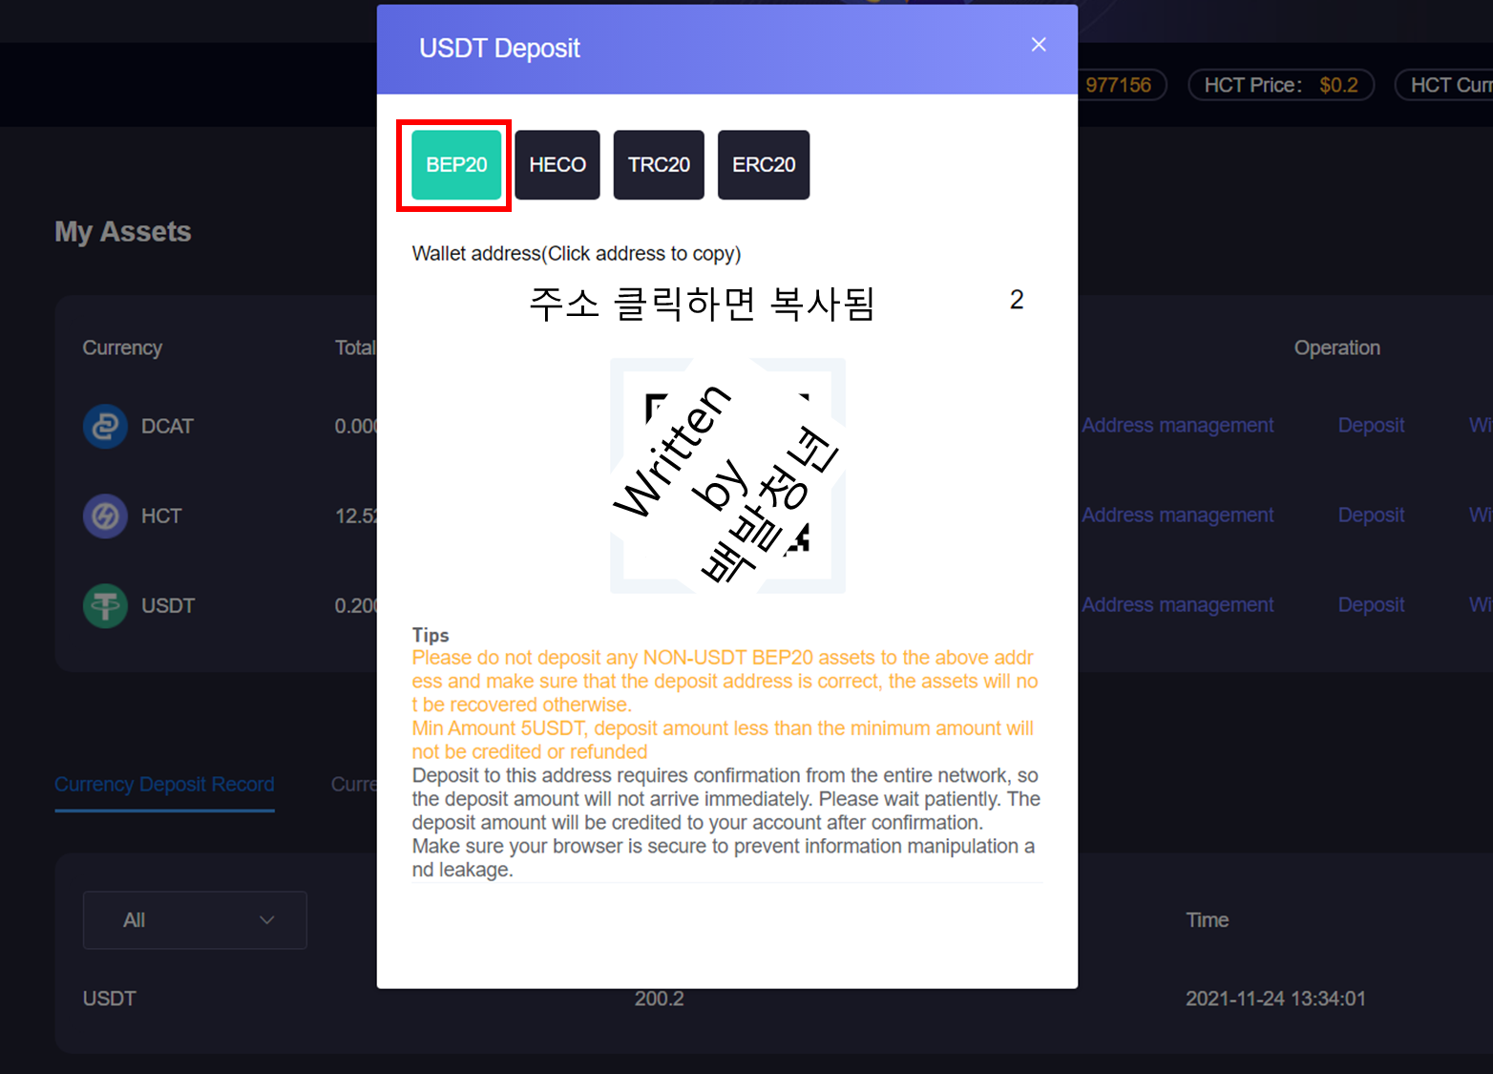This screenshot has width=1493, height=1074.
Task: Select the ERC20 network tab
Action: 764,165
